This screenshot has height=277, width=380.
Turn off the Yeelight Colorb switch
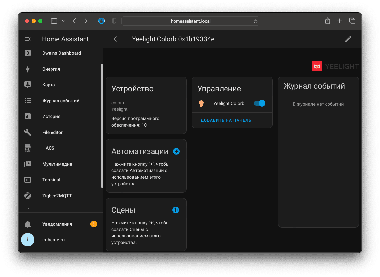click(259, 104)
